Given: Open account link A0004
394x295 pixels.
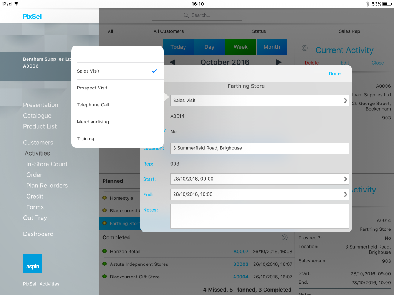Looking at the screenshot, I should [240, 277].
